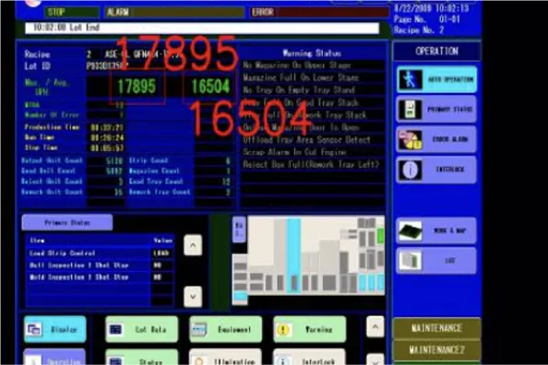
Task: Expand Primary Status list upward with up arrow
Action: (193, 245)
